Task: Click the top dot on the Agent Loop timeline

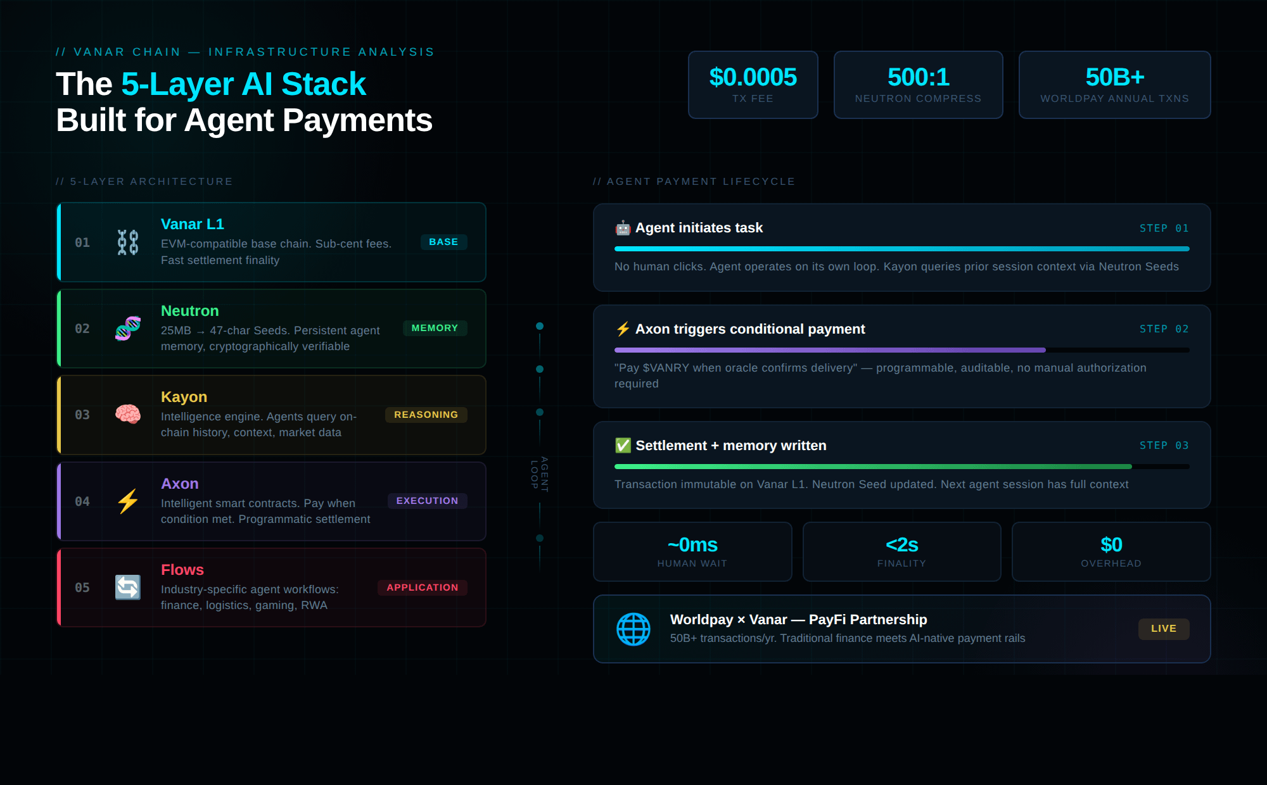Action: (540, 326)
